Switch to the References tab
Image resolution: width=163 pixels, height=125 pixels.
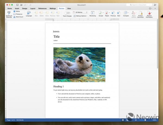click(42, 8)
